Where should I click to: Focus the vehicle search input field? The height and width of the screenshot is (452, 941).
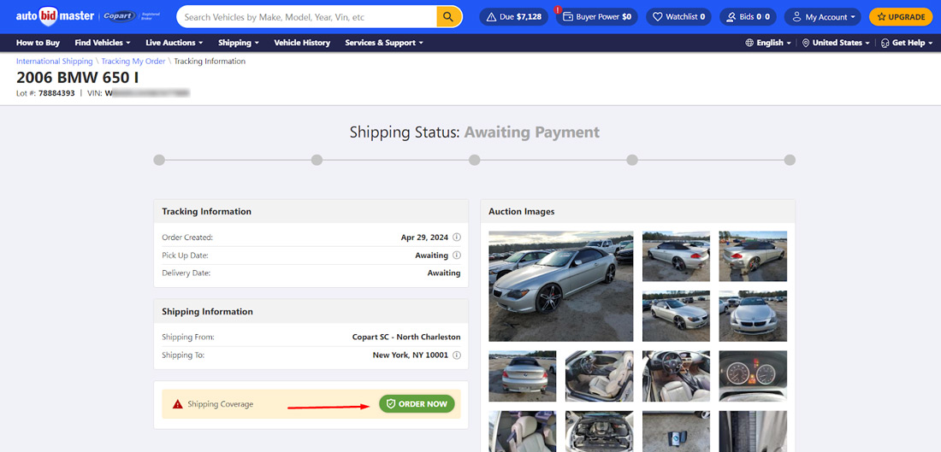click(306, 17)
